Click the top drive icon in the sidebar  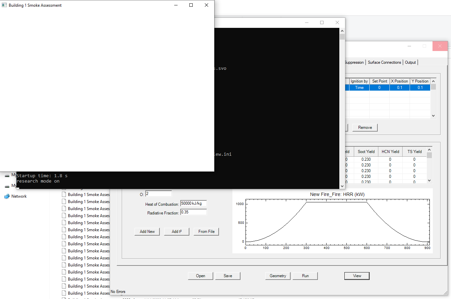coord(7,175)
